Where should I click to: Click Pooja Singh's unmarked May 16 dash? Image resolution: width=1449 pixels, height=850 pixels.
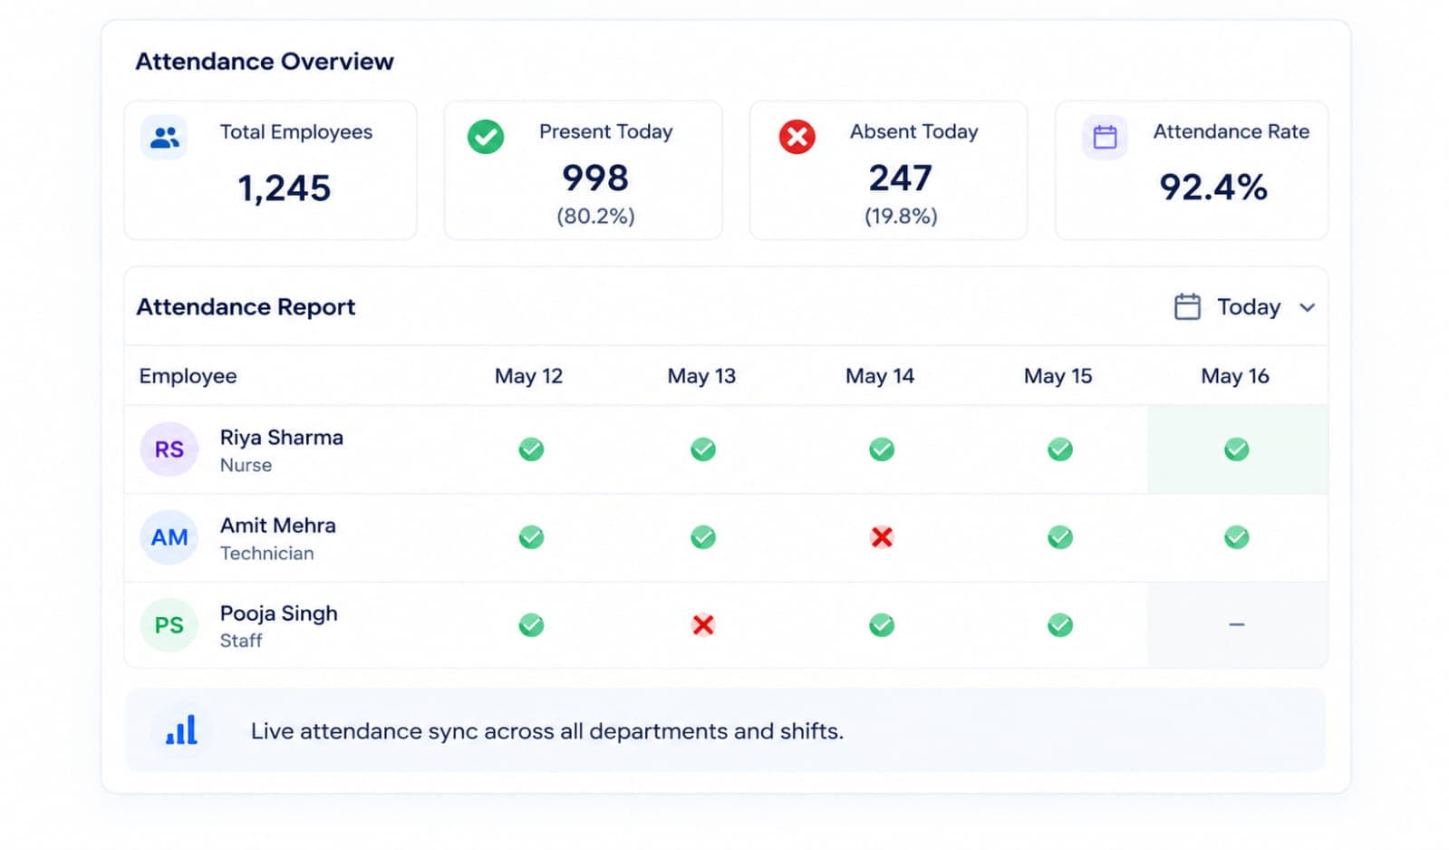pos(1237,624)
